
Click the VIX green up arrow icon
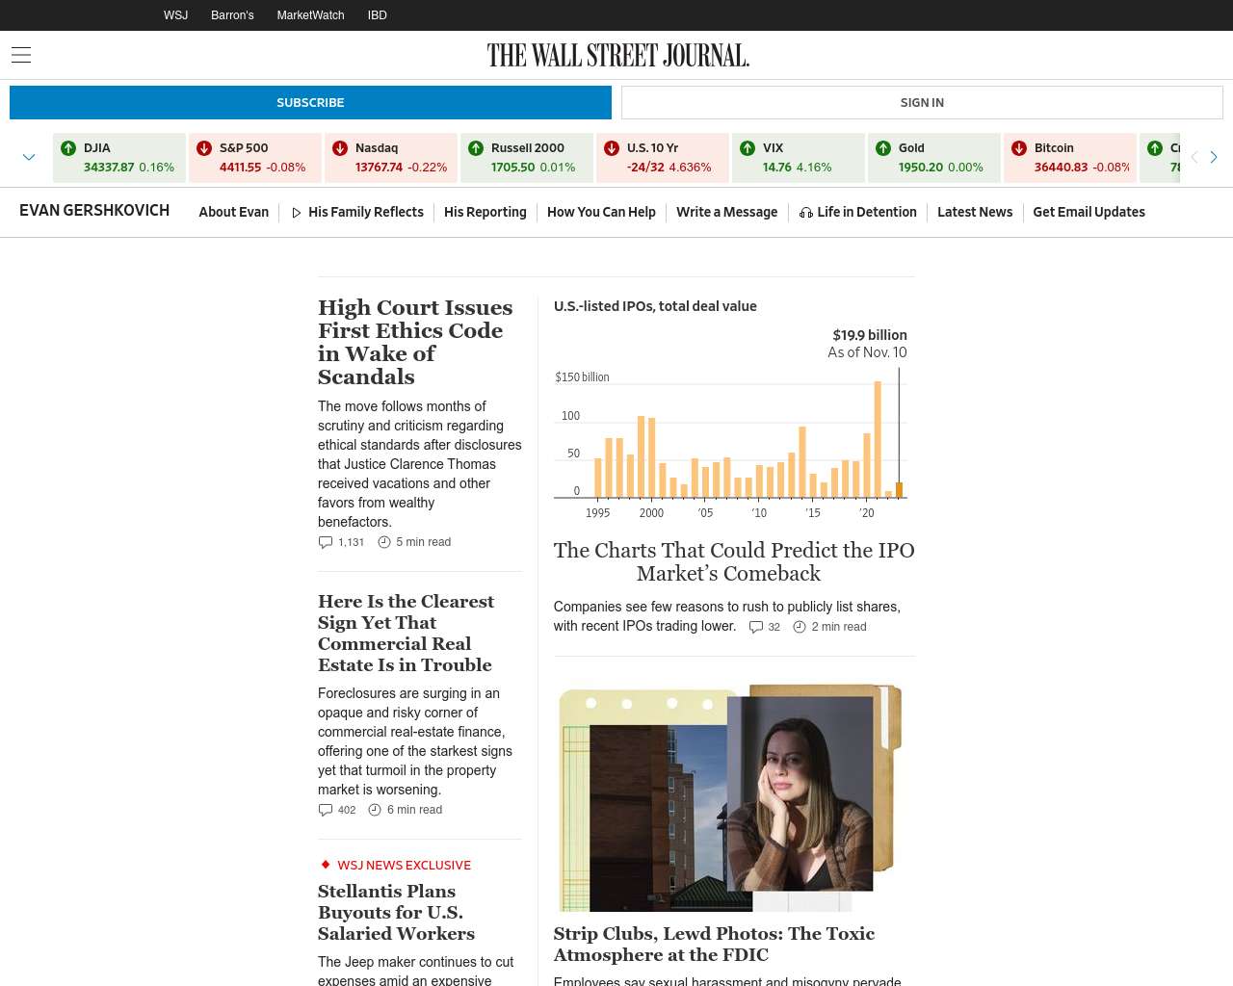(748, 147)
